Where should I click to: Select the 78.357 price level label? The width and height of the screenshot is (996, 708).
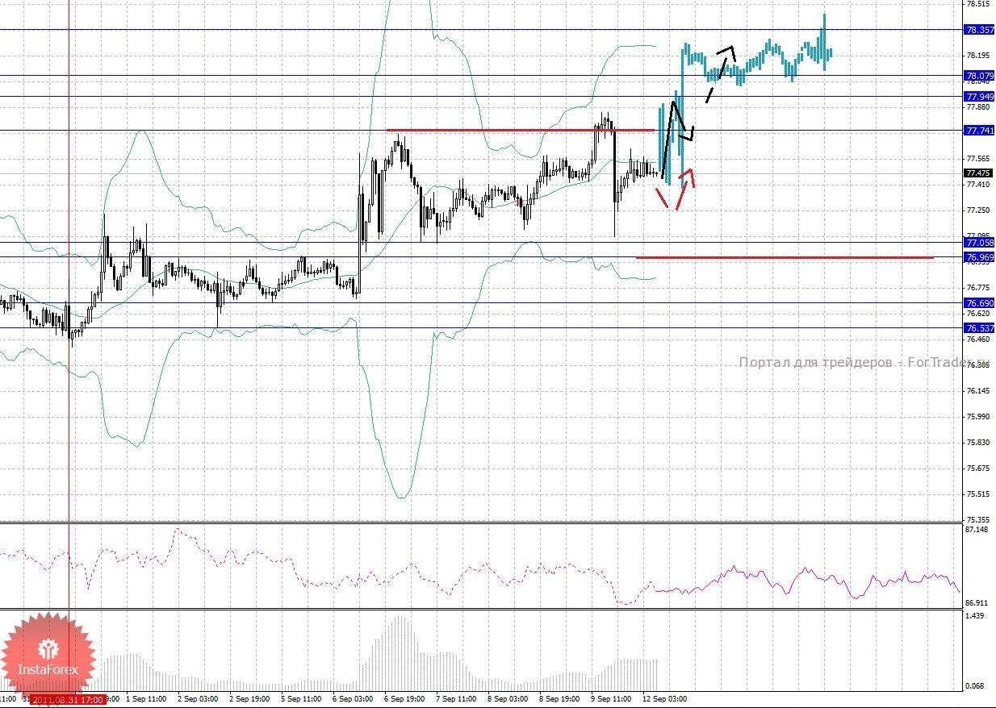(979, 30)
